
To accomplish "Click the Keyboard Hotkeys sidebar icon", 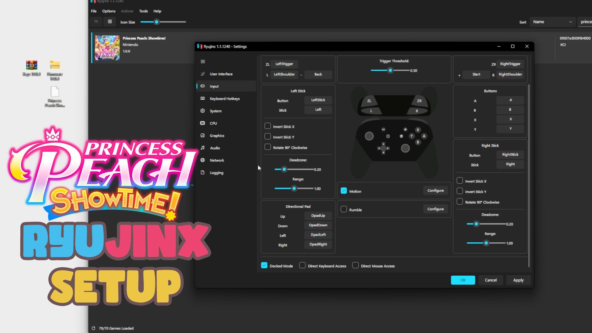I will click(203, 99).
